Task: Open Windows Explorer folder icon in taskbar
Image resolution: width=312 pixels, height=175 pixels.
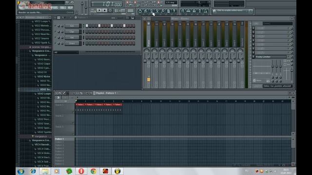Action: click(x=45, y=171)
